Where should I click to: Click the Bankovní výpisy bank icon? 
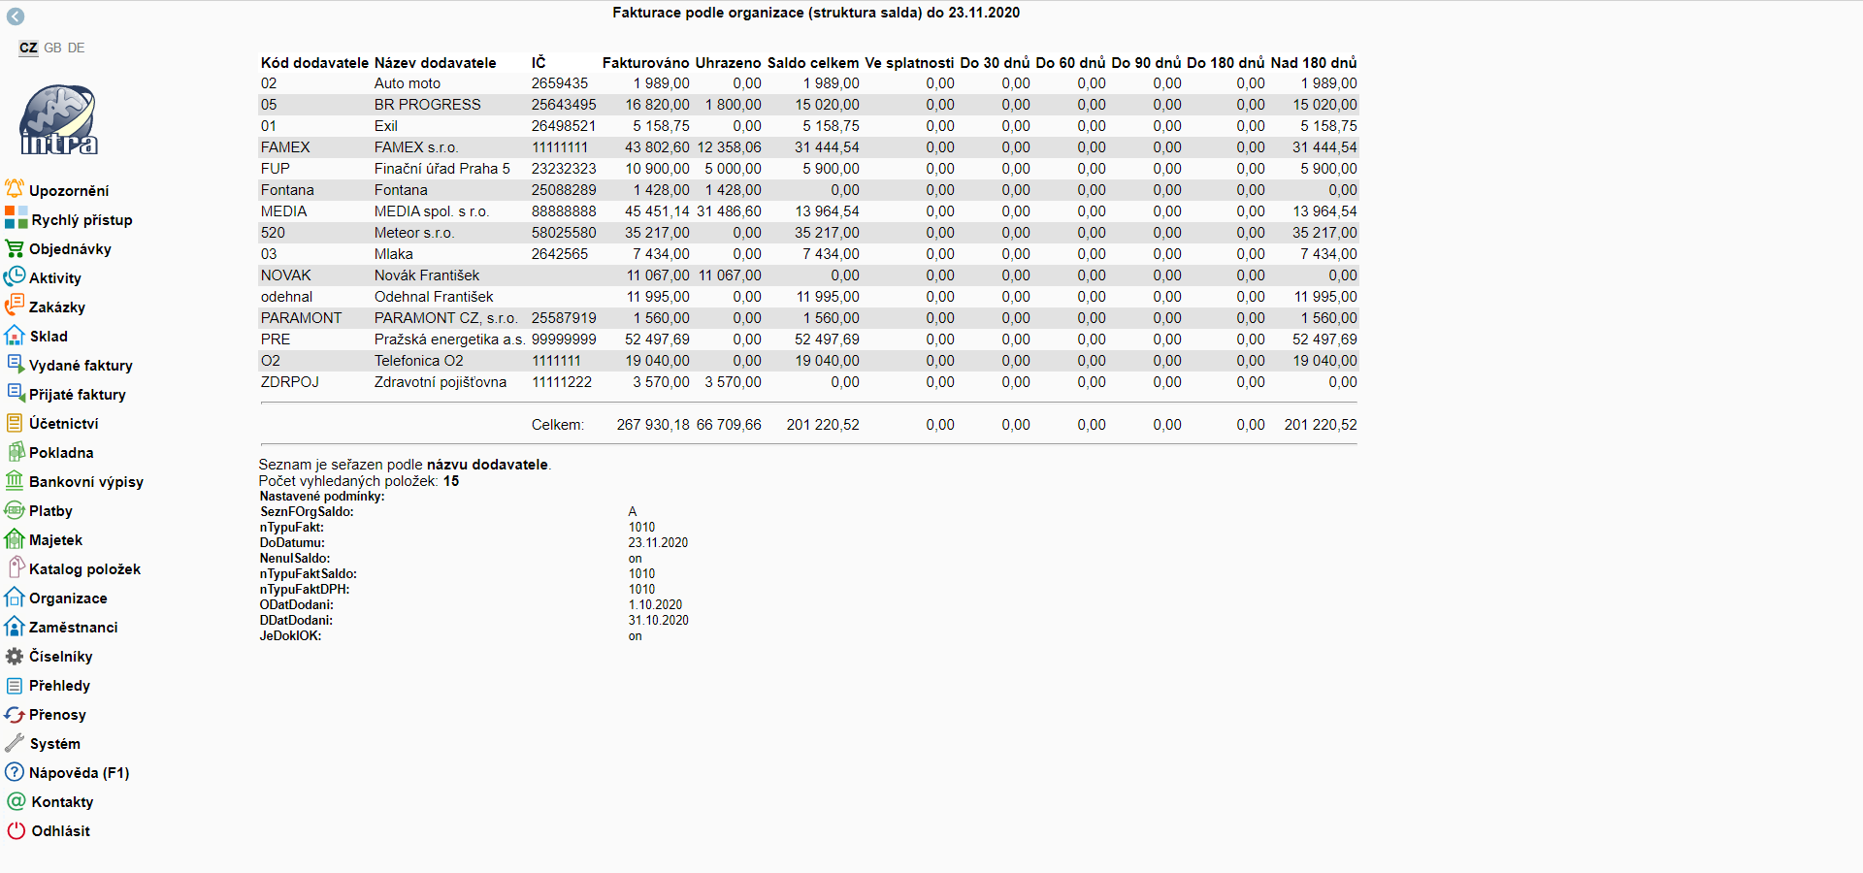click(15, 481)
